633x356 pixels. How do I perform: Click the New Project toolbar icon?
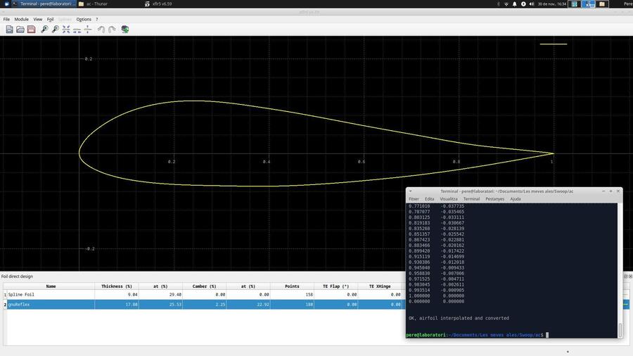pos(9,29)
